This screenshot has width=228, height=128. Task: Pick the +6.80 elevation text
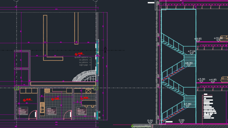tap(189, 63)
